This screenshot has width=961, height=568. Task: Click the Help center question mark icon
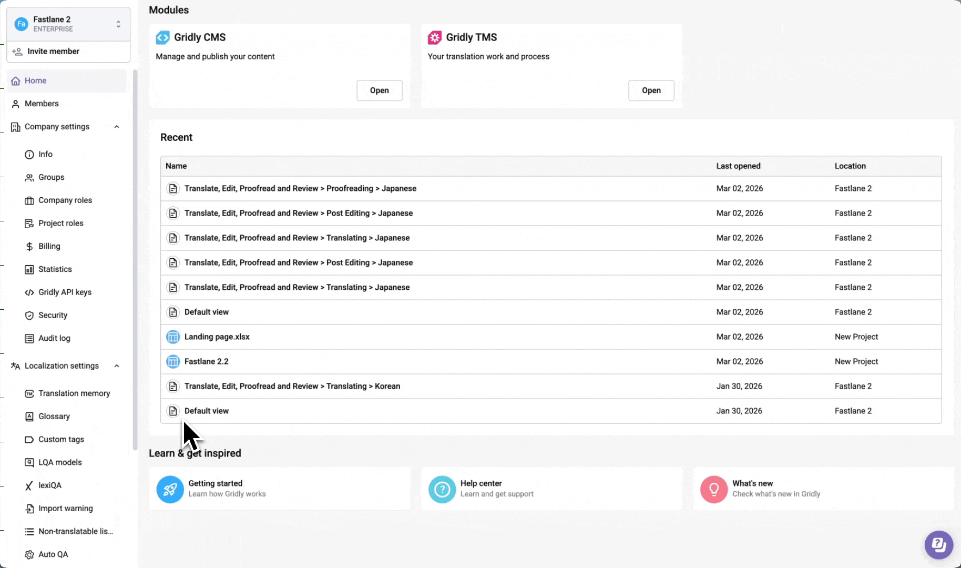pyautogui.click(x=442, y=490)
